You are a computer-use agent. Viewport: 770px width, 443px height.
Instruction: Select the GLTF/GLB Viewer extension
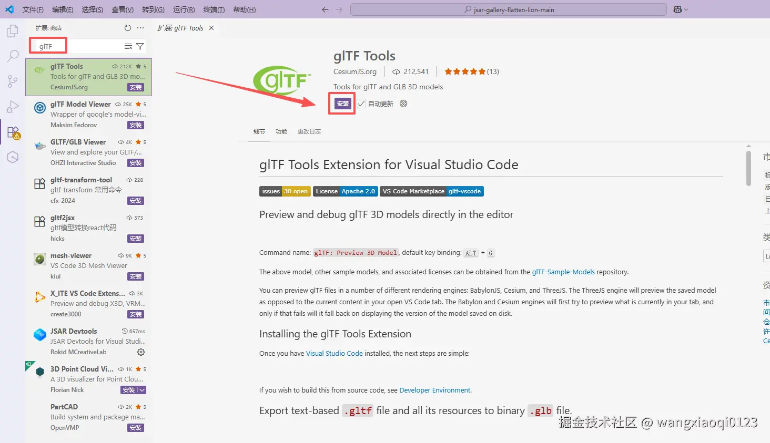pos(88,152)
